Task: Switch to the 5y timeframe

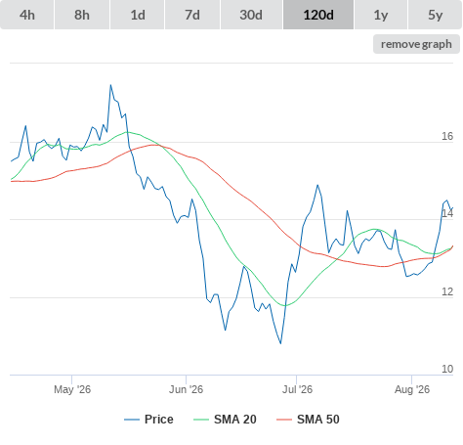Action: tap(436, 15)
